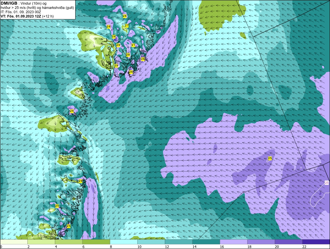Screen dimensions: 330x249
Task: Click the darkest purple legend swatch above 22
Action: pyautogui.click(x=316, y=242)
